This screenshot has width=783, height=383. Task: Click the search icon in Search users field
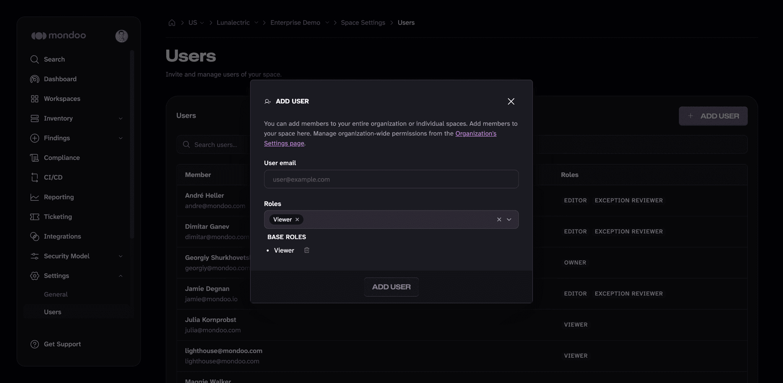pyautogui.click(x=187, y=144)
